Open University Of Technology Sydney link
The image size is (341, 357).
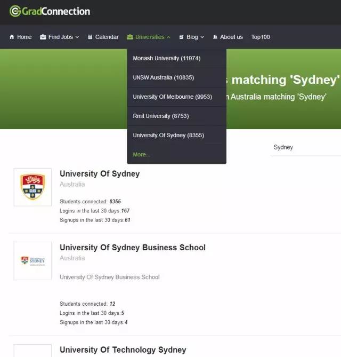point(123,350)
